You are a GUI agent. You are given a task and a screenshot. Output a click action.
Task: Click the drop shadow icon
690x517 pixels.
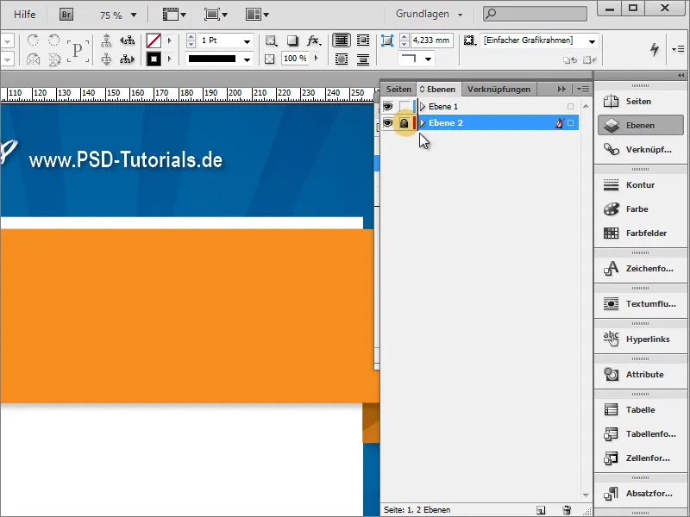coord(292,40)
